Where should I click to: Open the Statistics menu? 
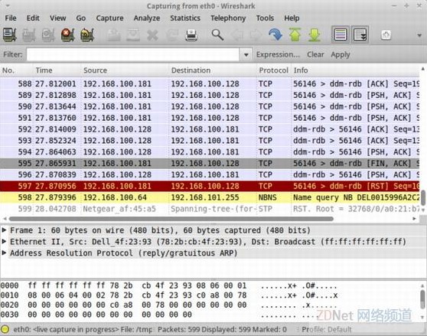tap(185, 18)
